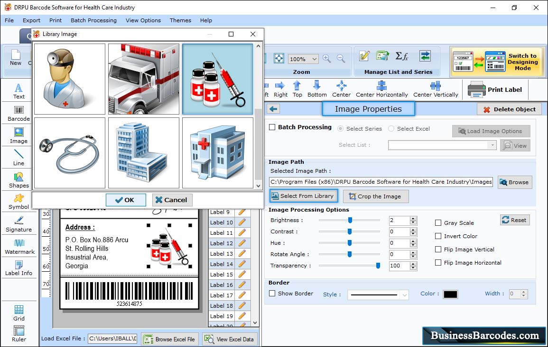Increase the Transparency value with stepper
Screen dimensions: 548x347
point(413,264)
